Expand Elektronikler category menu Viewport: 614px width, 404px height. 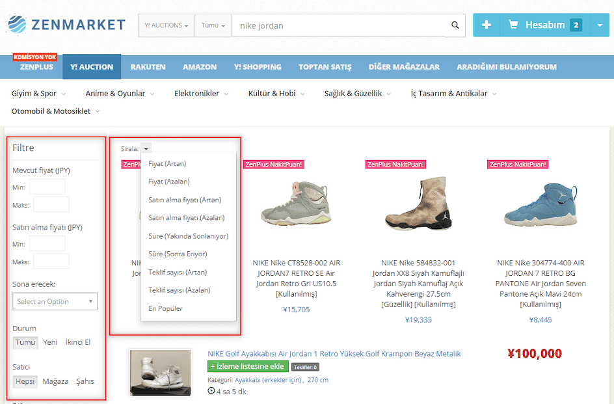tap(201, 93)
